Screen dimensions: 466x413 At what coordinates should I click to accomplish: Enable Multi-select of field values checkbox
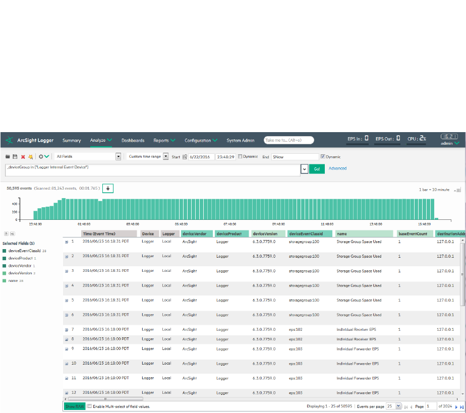[x=89, y=406]
